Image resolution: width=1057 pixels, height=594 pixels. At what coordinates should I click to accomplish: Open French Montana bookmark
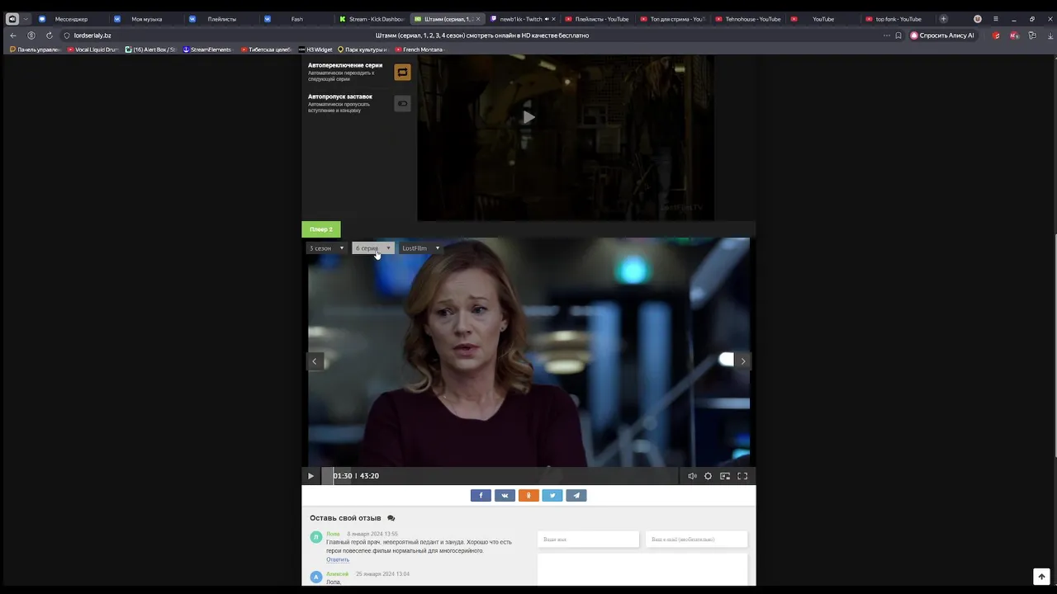pos(419,49)
